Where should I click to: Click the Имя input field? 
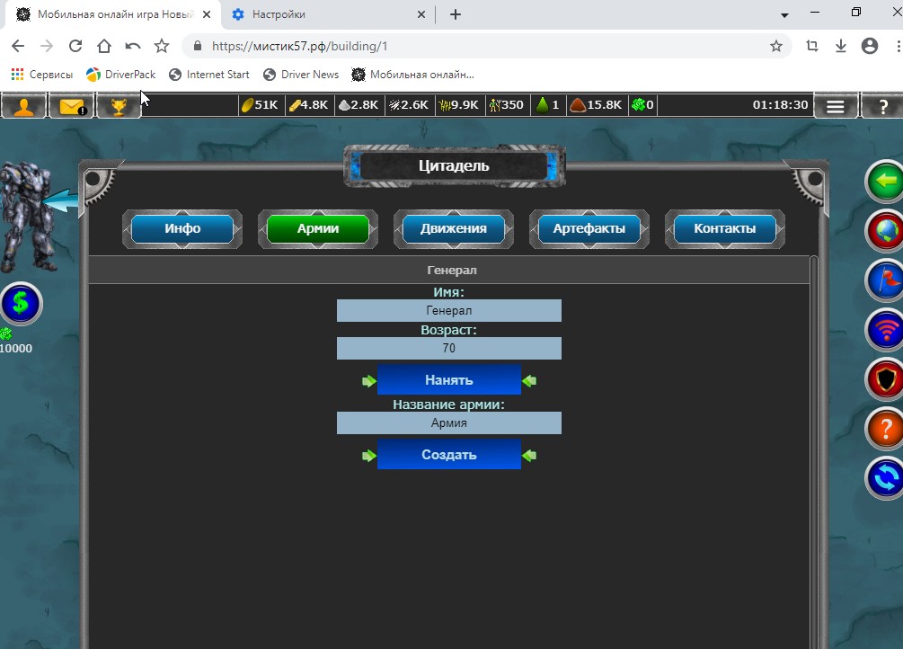click(449, 311)
